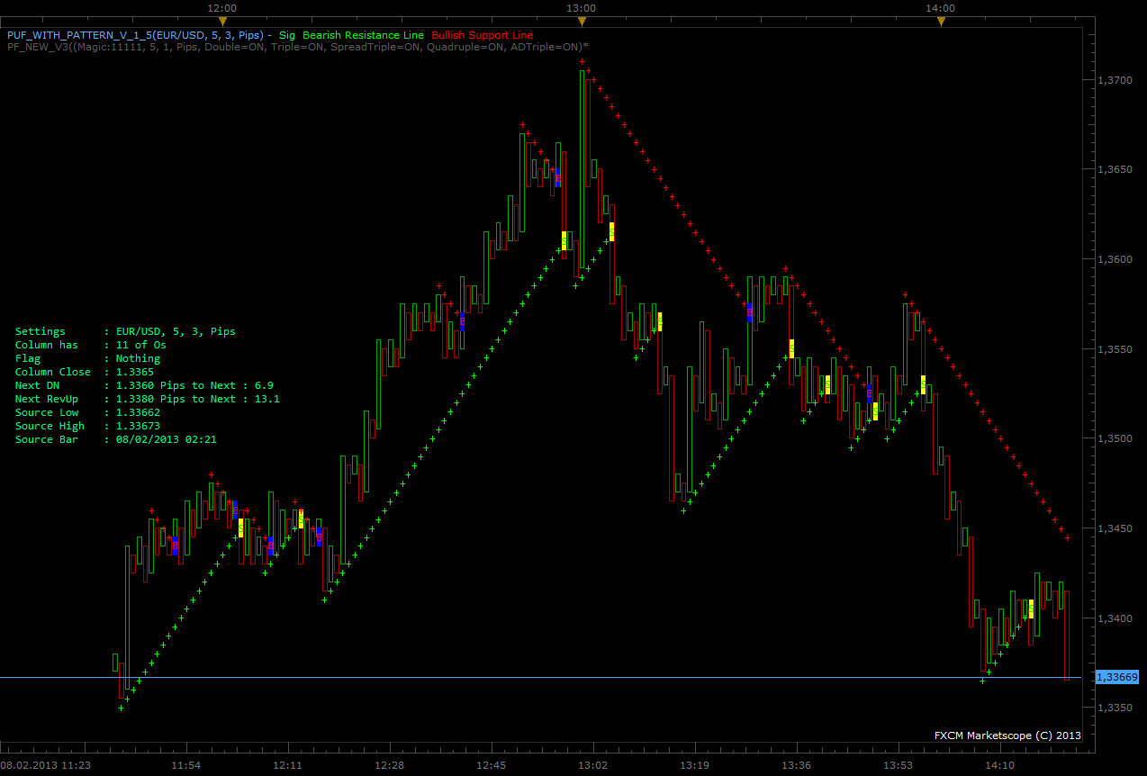Click the 12:00 orange hour marker triangle
This screenshot has width=1147, height=776.
222,20
